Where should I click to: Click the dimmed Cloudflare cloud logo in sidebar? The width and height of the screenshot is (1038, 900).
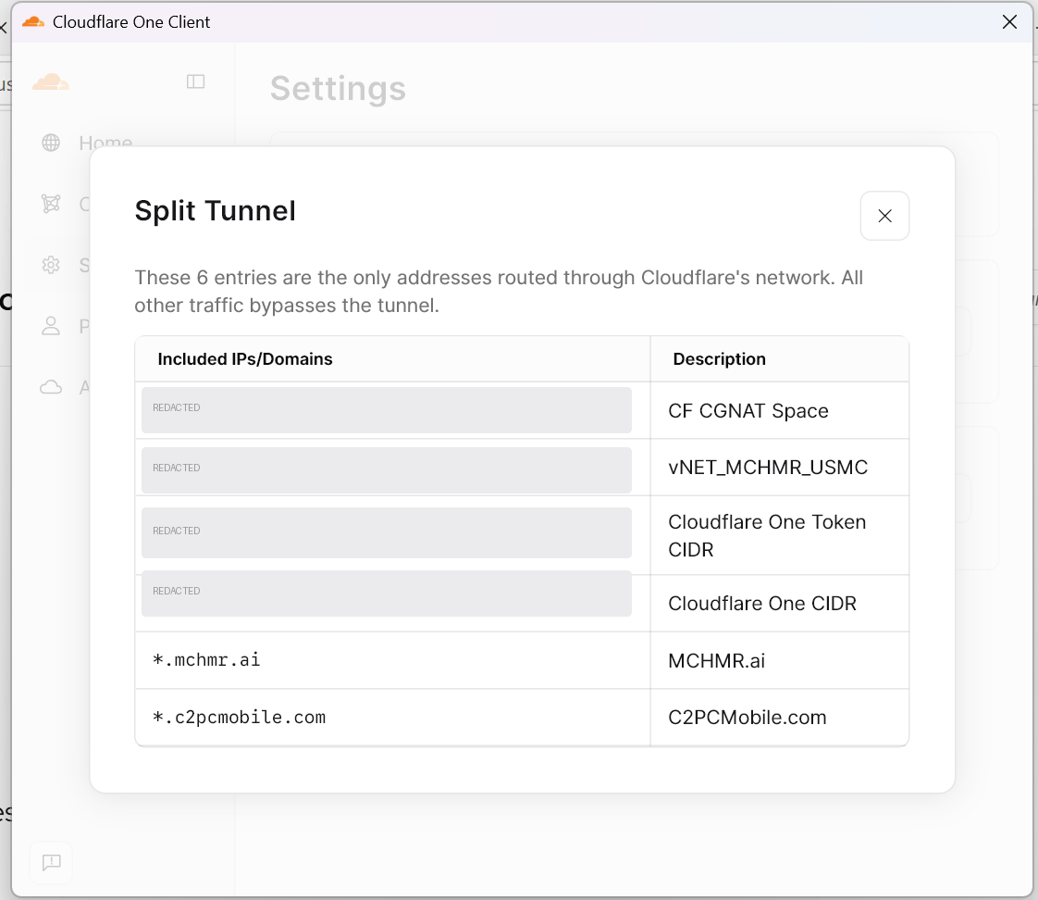point(51,82)
